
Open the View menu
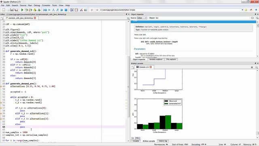tap(61, 5)
